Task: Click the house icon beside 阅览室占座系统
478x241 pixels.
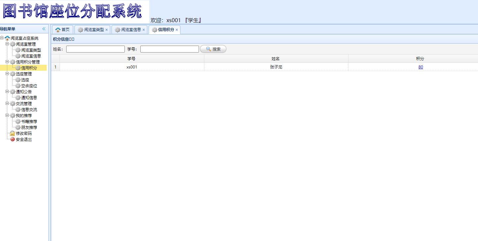Action: click(x=7, y=38)
